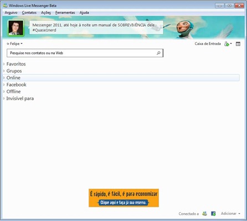Maximize the Messenger window
247x221 pixels.
coord(229,6)
